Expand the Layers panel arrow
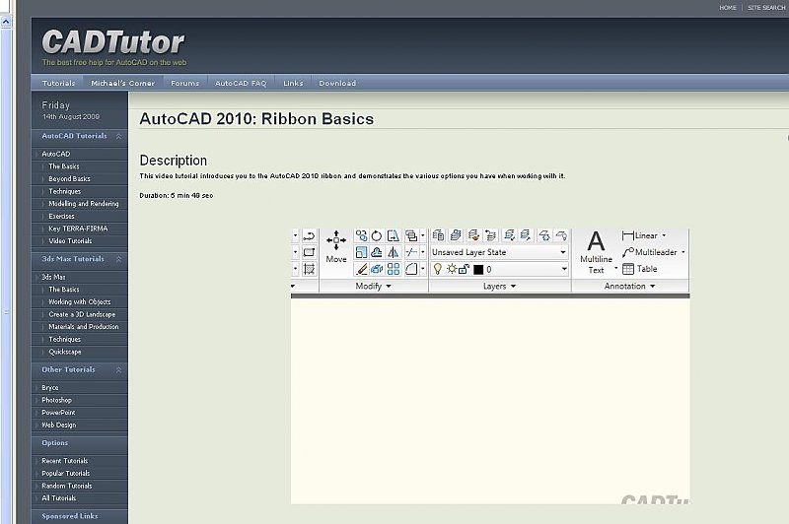Viewport: 789px width, 524px height. click(x=513, y=287)
